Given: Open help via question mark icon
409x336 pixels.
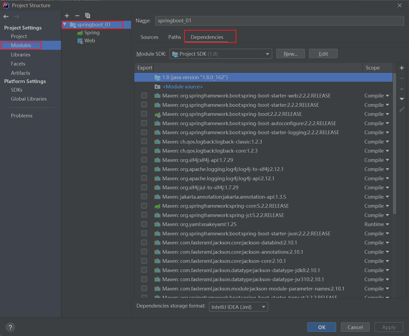Looking at the screenshot, I should pyautogui.click(x=10, y=327).
